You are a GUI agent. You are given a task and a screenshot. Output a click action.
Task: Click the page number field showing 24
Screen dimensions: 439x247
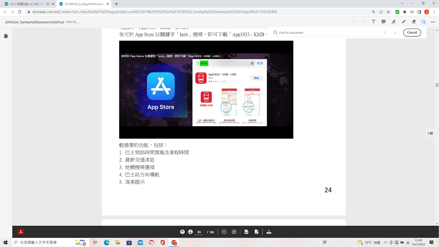199,232
